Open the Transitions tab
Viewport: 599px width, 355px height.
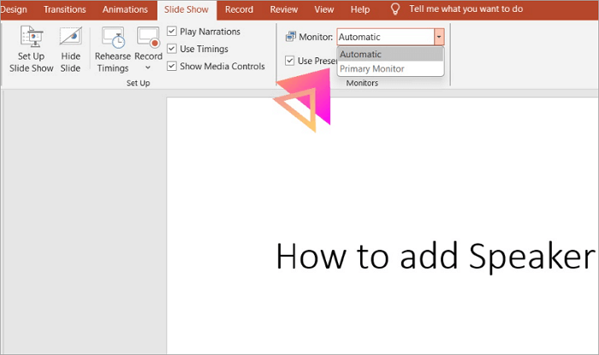64,9
